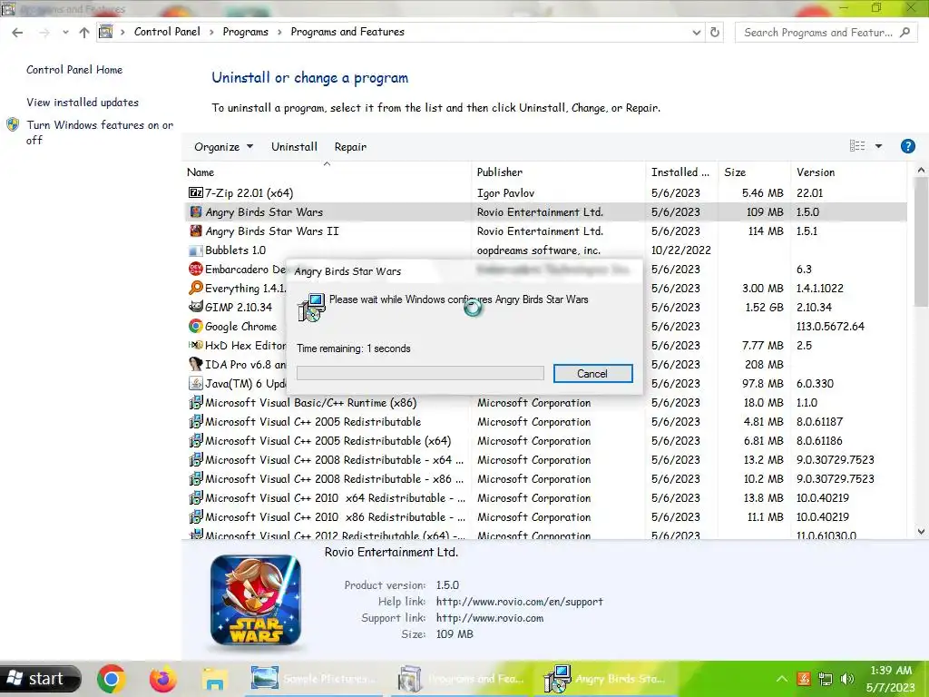Sort by the Name column header

[x=327, y=172]
